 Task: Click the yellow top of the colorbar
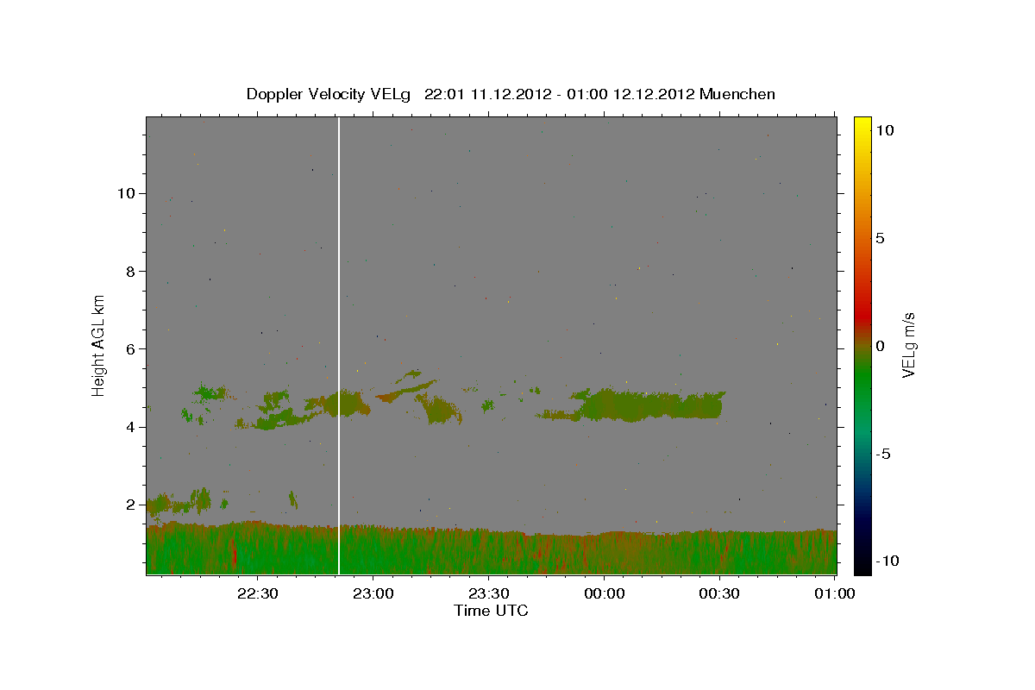[x=862, y=125]
